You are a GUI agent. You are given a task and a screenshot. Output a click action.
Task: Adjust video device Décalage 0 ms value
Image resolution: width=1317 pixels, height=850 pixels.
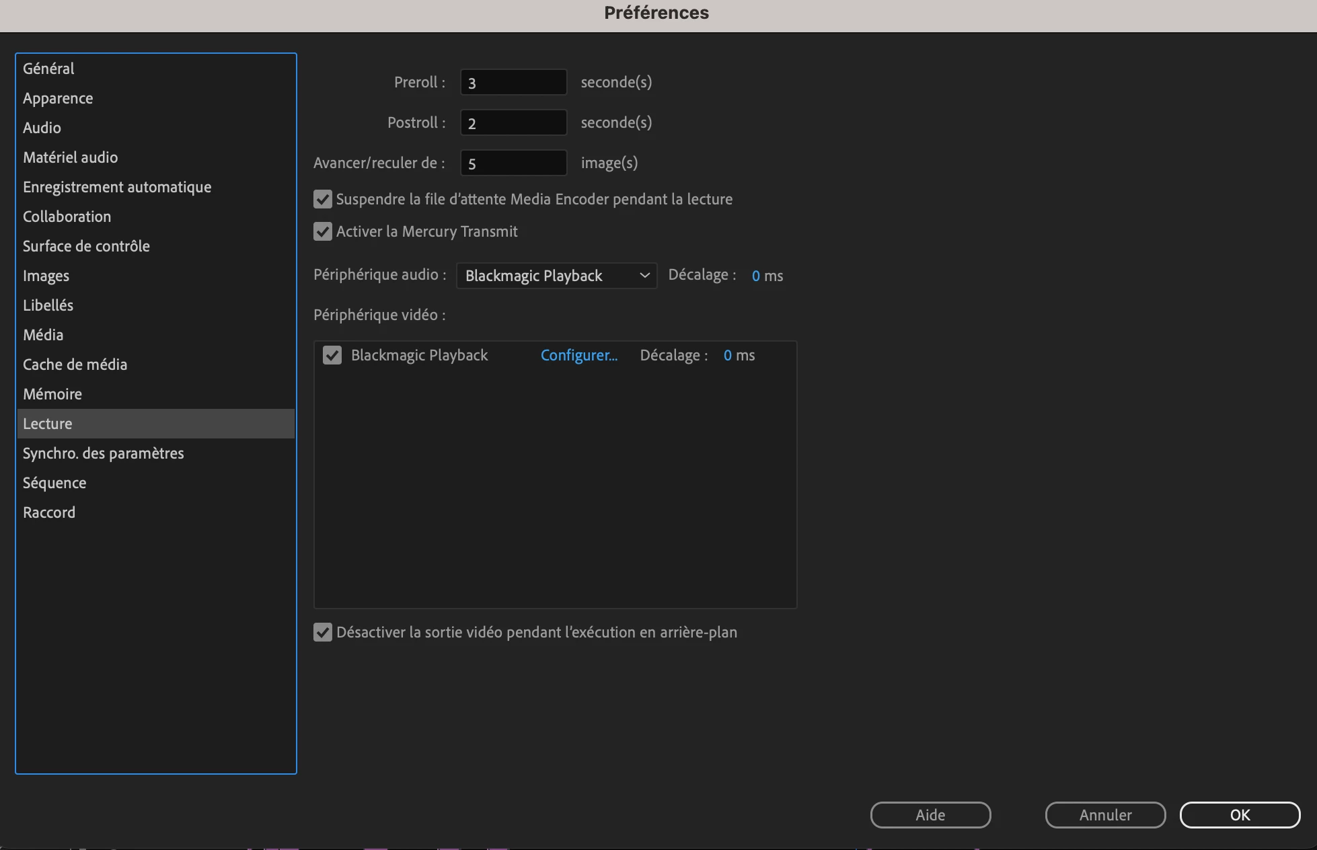click(x=728, y=355)
